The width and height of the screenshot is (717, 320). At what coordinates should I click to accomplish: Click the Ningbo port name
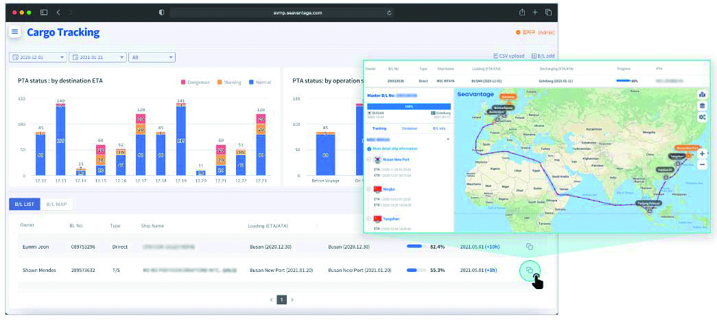[389, 189]
